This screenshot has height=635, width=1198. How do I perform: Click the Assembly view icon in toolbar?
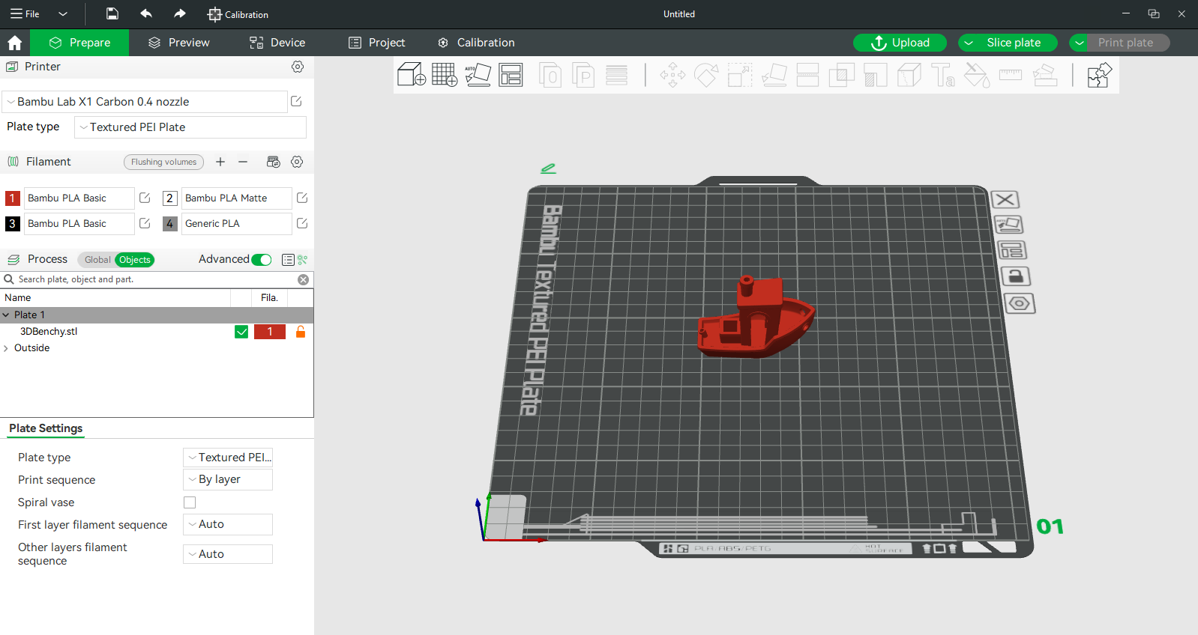click(1099, 76)
